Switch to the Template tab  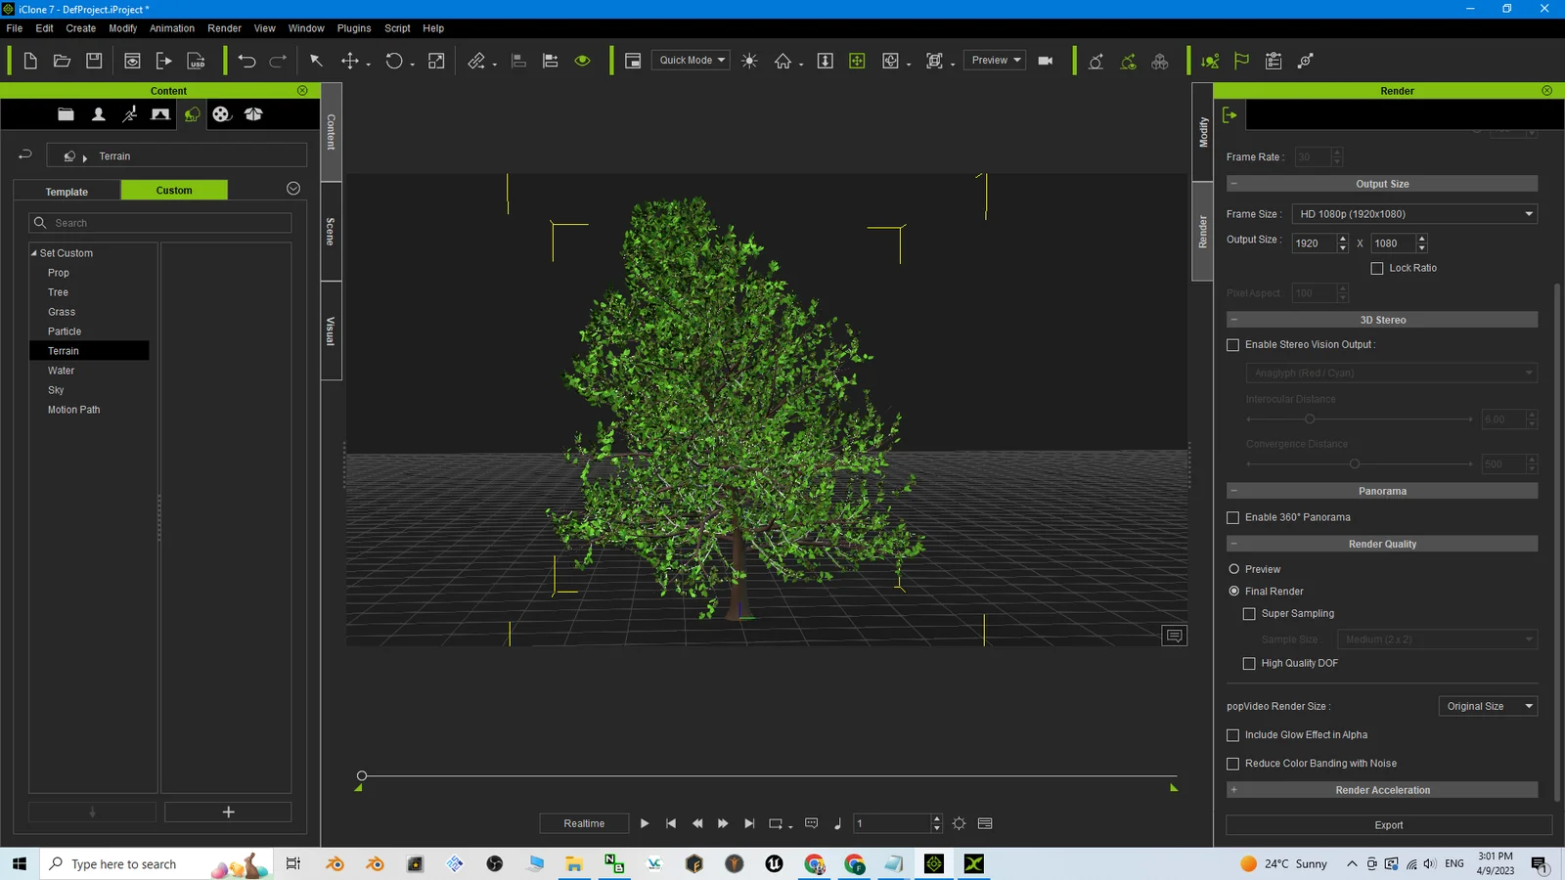[x=67, y=191]
